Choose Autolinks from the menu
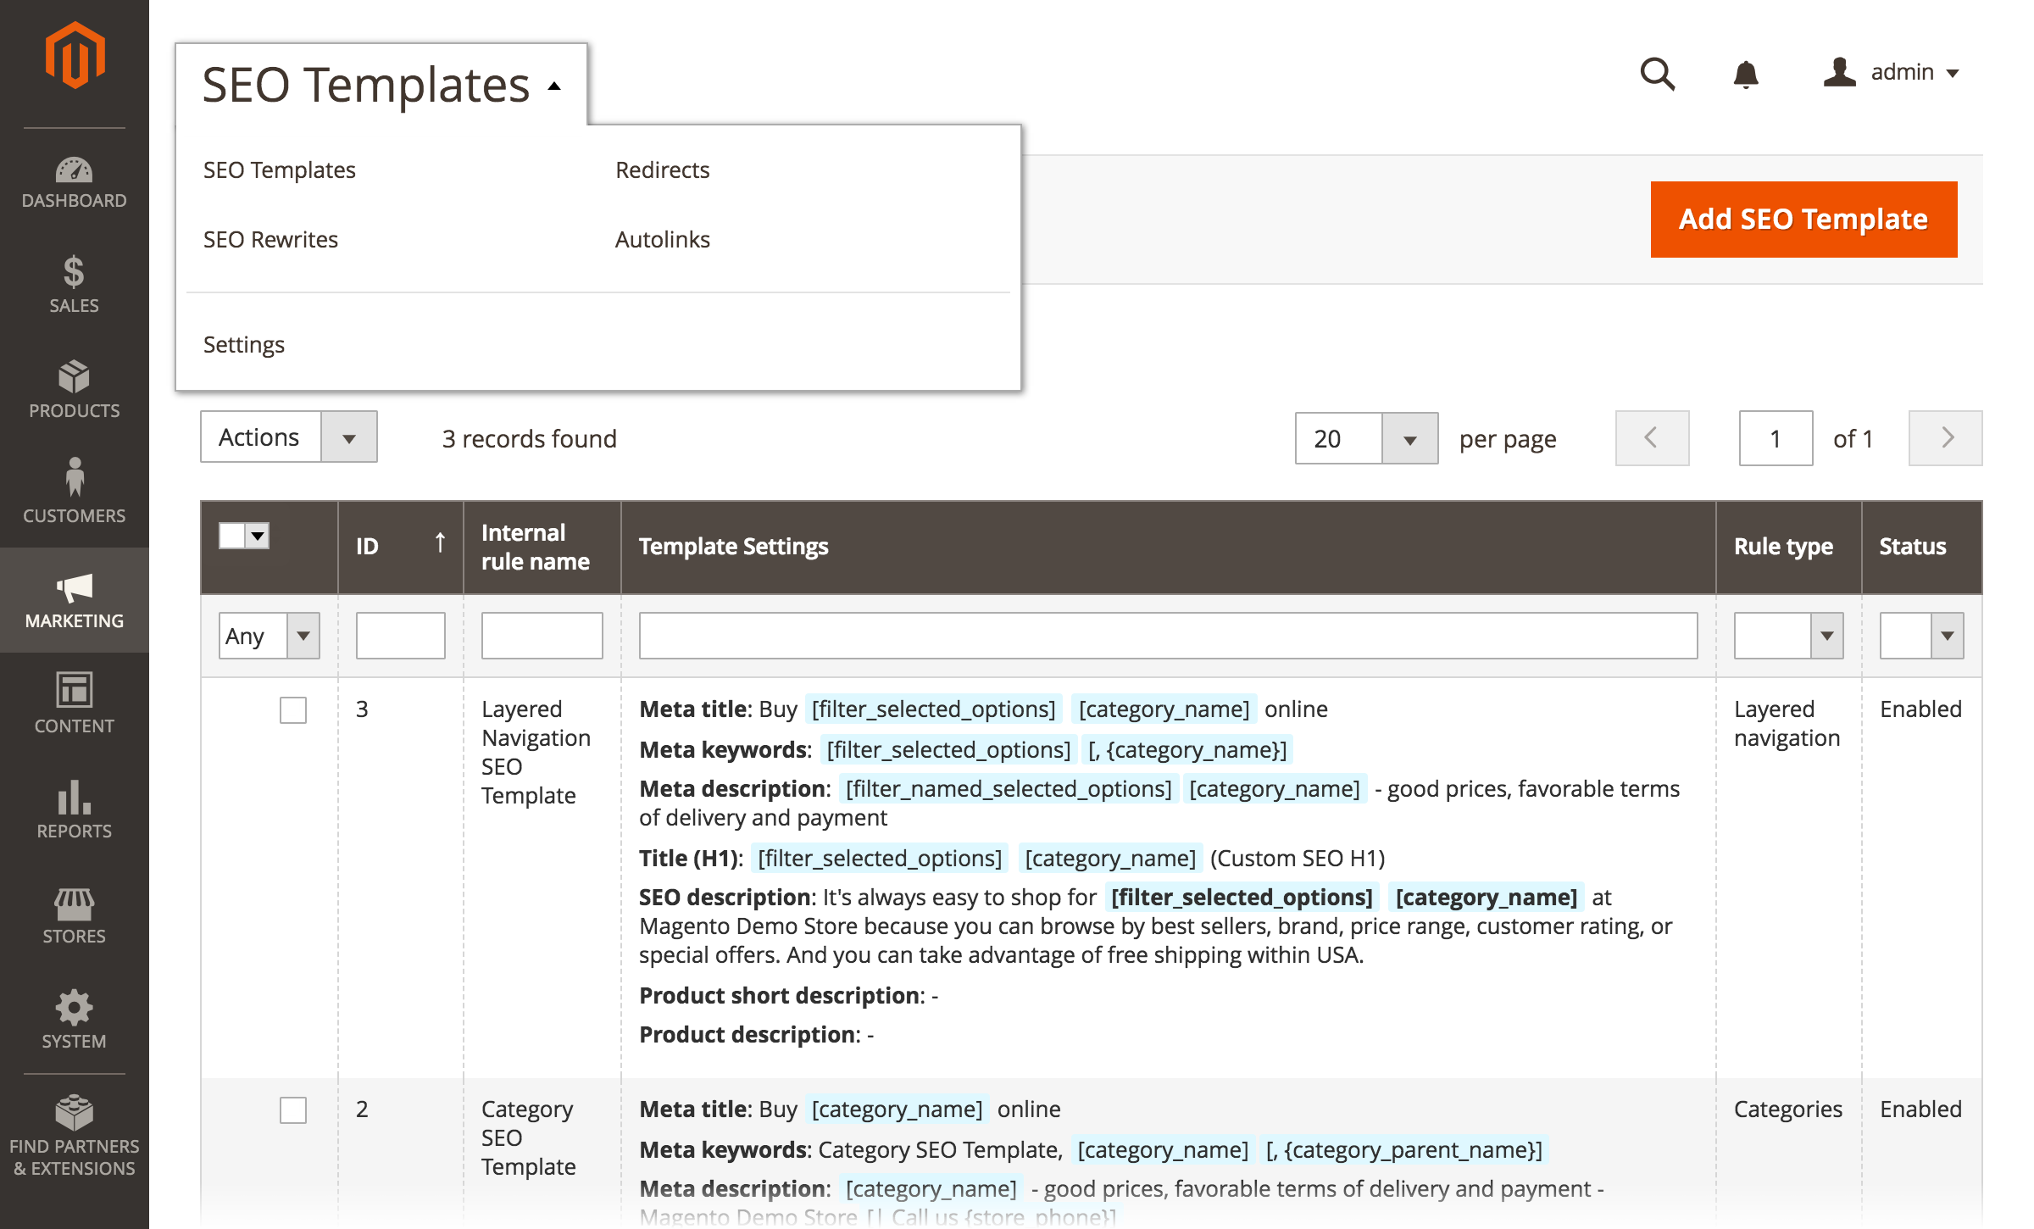Viewport: 2034px width, 1229px height. [x=663, y=240]
